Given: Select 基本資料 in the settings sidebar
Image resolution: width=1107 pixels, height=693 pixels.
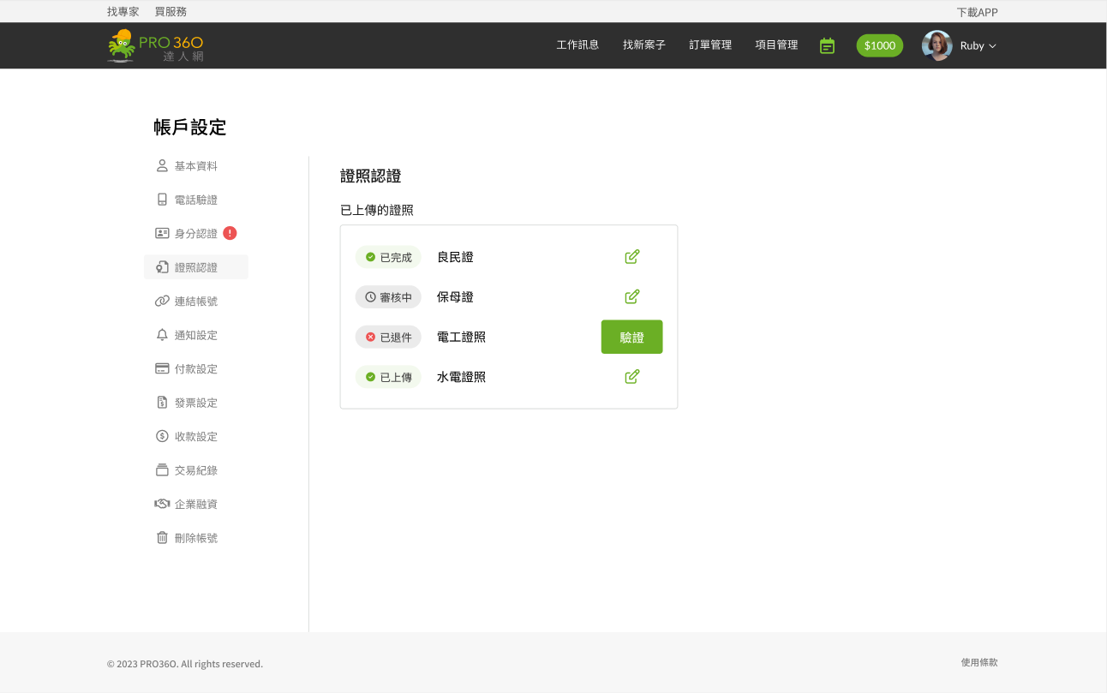Looking at the screenshot, I should coord(195,166).
